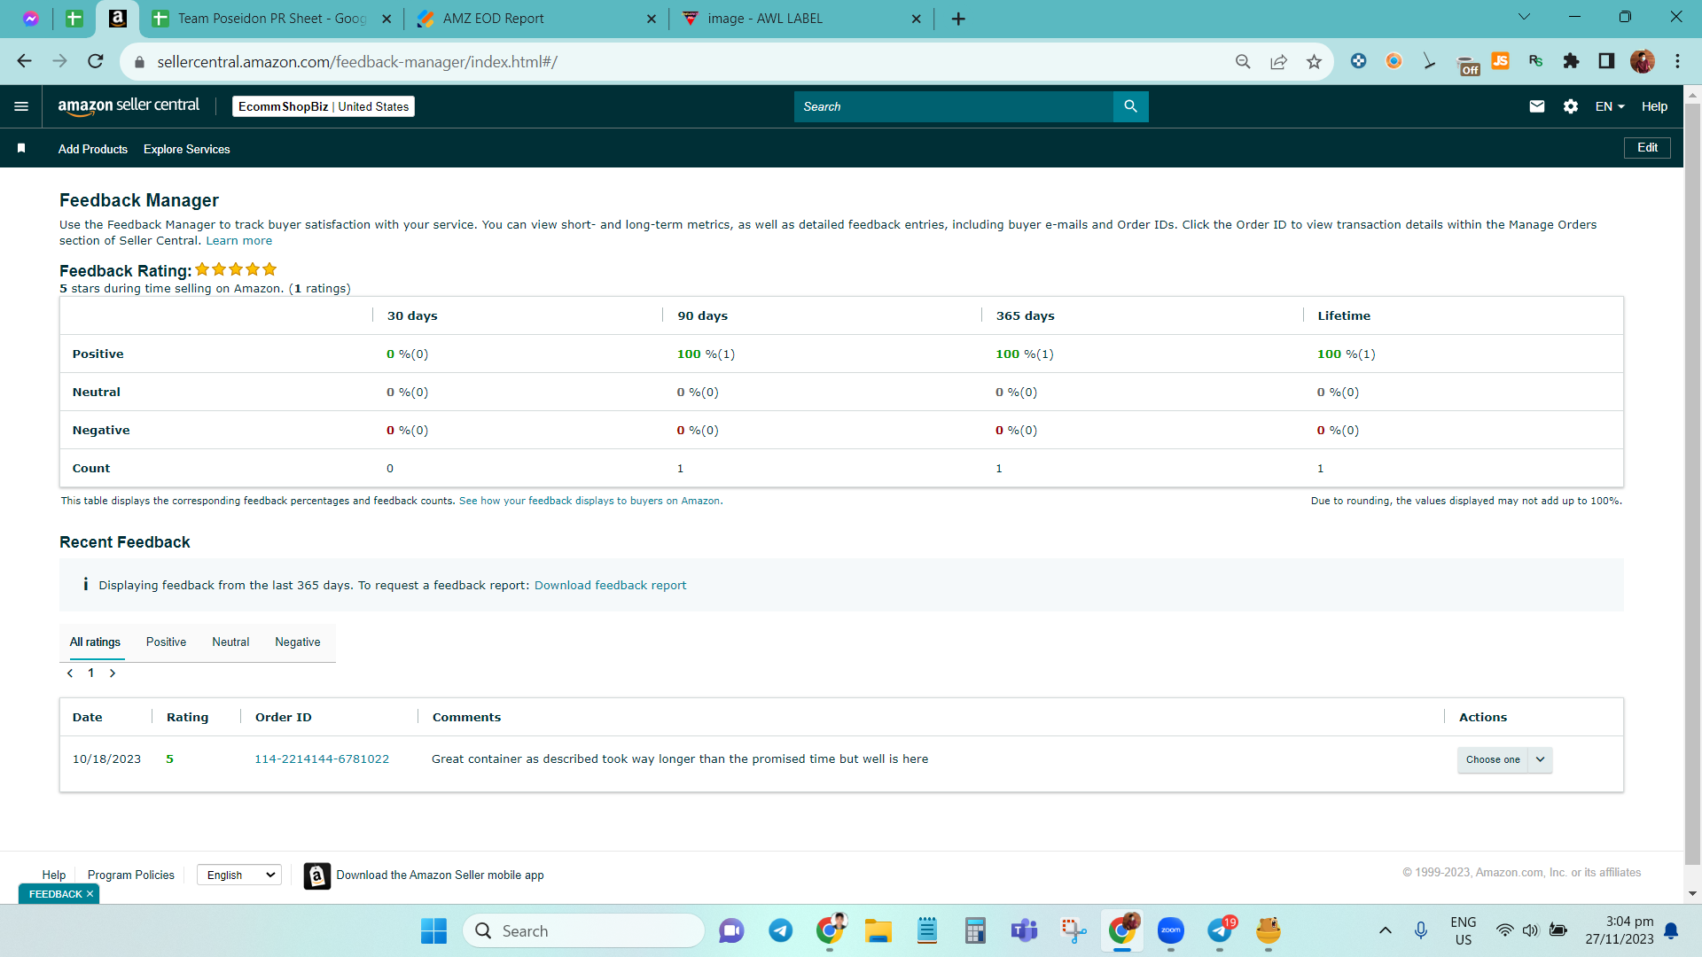Image resolution: width=1702 pixels, height=957 pixels.
Task: Click the browser forward arrow
Action: [x=59, y=61]
